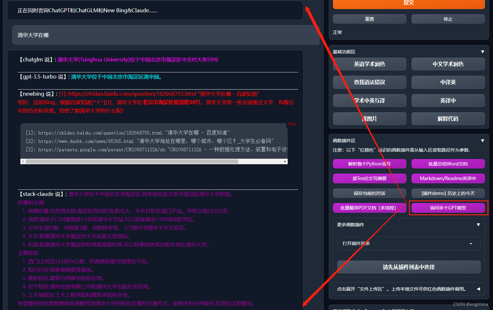
Task: Collapse the 函数插件区 section arrow
Action: tap(482, 141)
